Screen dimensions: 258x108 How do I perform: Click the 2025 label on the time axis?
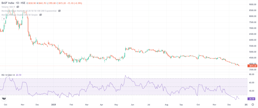53,104
